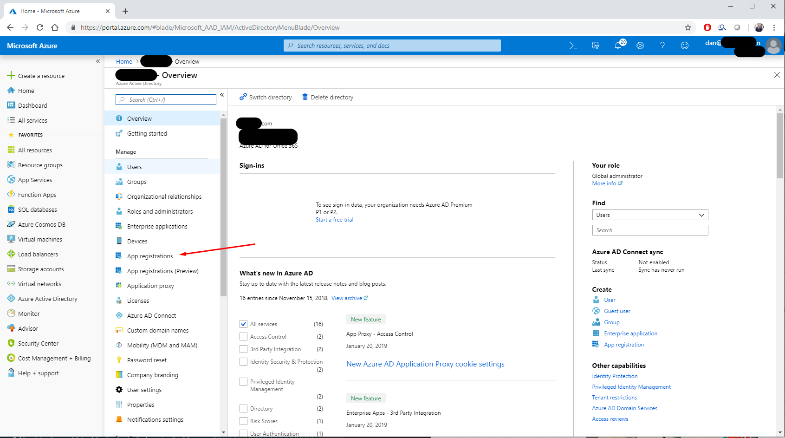The image size is (785, 438).
Task: Open directory and subscription filter icon
Action: [596, 46]
